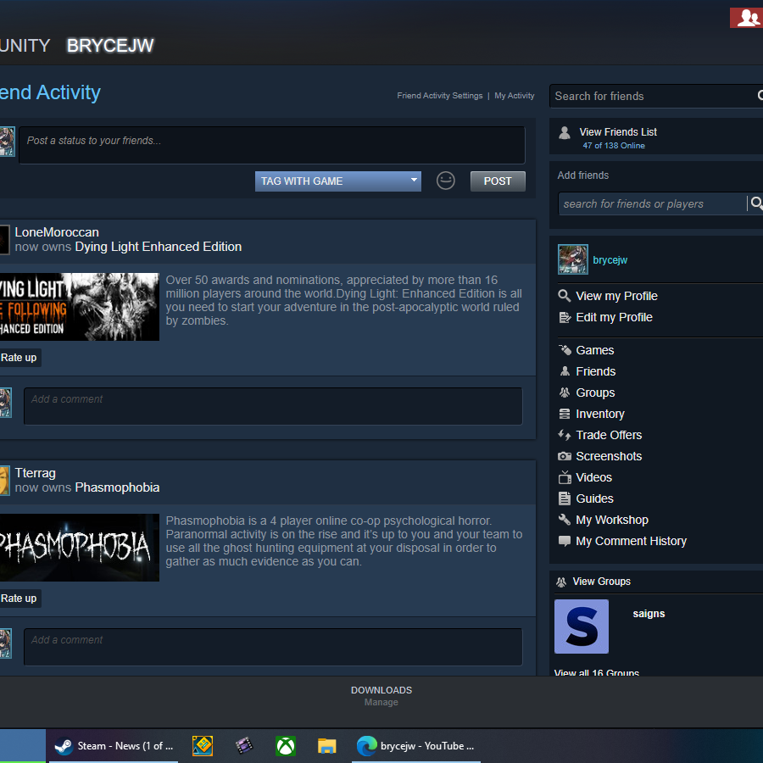The width and height of the screenshot is (763, 763).
Task: Click the Inventory icon in sidebar
Action: click(x=565, y=414)
